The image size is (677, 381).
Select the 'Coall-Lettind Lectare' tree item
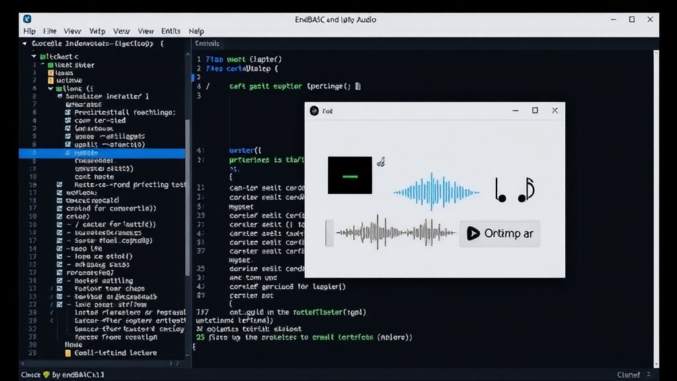[x=115, y=353]
